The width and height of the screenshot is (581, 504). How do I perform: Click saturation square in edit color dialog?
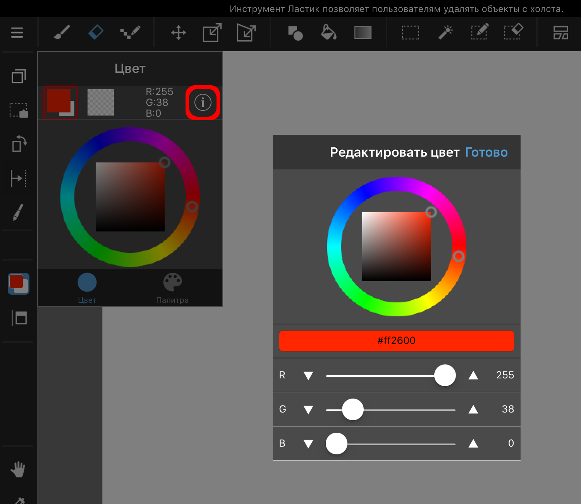(x=397, y=247)
